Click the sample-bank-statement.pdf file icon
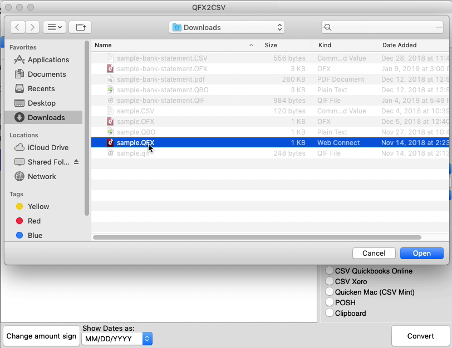452x348 pixels. point(110,79)
